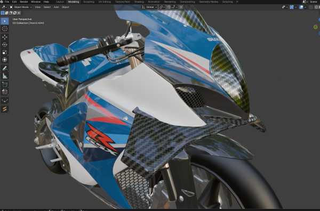Open the viewport Object menu
Viewport: 320px width, 211px height.
[65, 7]
